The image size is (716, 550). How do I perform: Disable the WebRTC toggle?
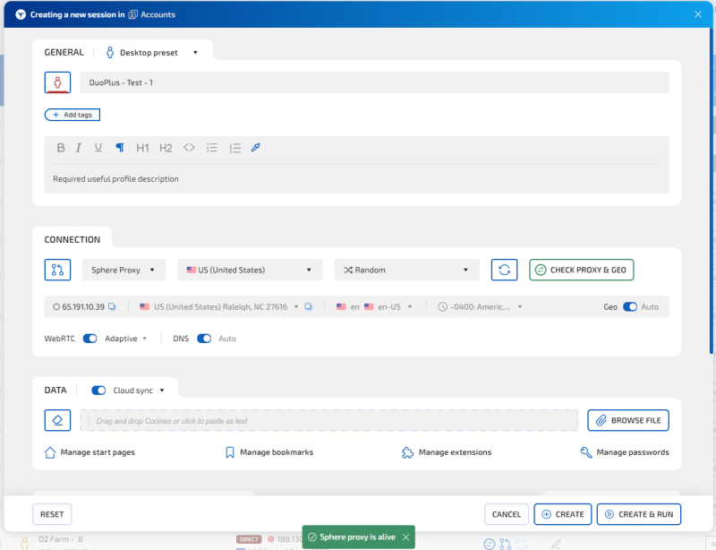tap(89, 339)
